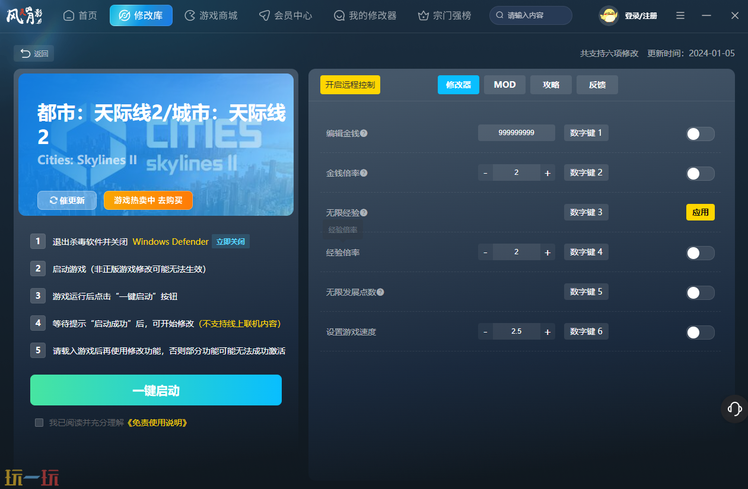Click the Cities Skylines II game banner
This screenshot has width=748, height=489.
click(x=156, y=145)
